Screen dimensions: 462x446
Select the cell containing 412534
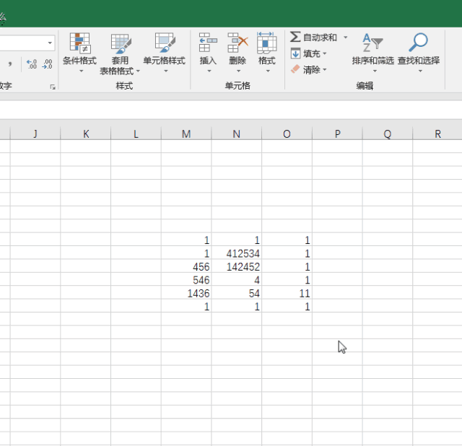coord(237,253)
